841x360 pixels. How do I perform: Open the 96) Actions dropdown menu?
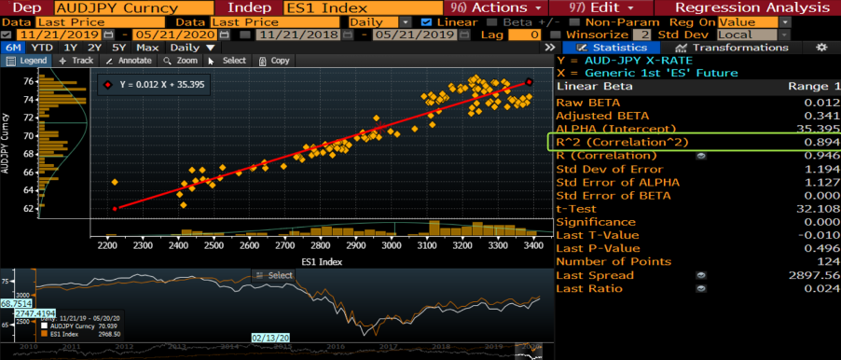tap(496, 7)
